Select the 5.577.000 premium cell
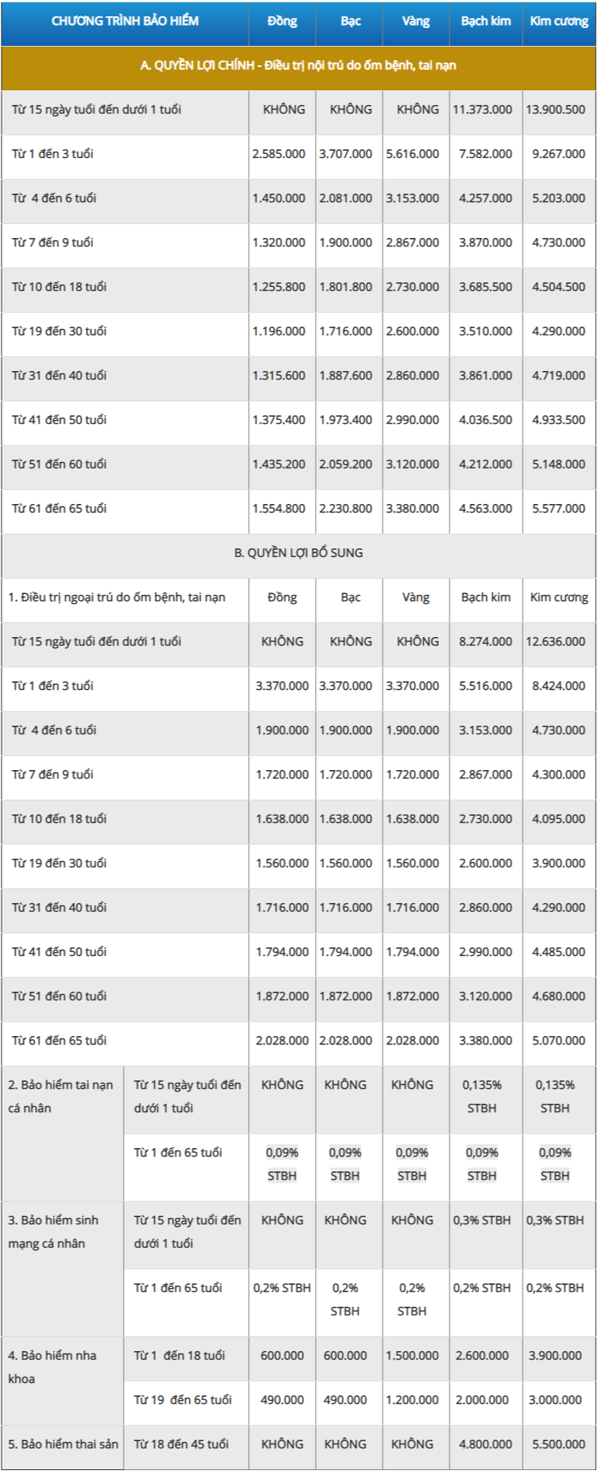The width and height of the screenshot is (602, 1474). (558, 509)
